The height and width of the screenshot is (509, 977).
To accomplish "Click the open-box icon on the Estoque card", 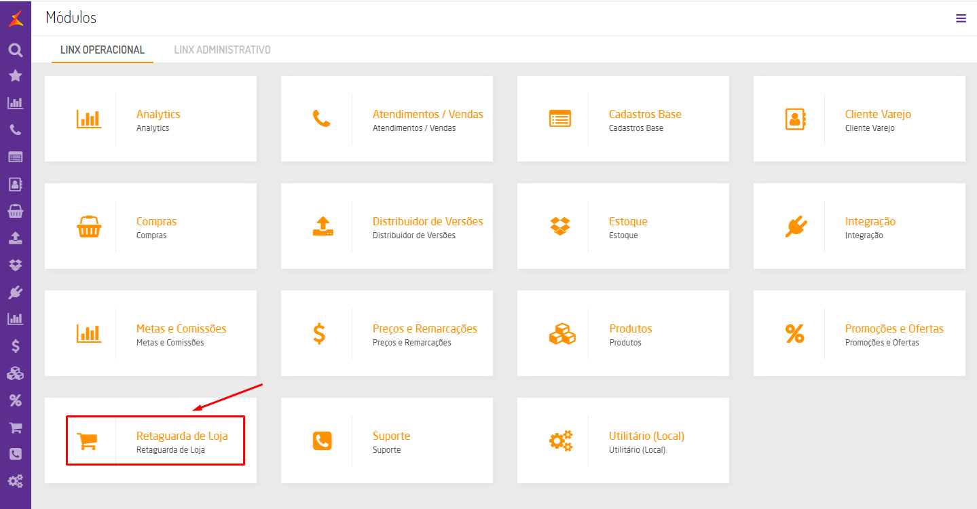I will (x=560, y=226).
